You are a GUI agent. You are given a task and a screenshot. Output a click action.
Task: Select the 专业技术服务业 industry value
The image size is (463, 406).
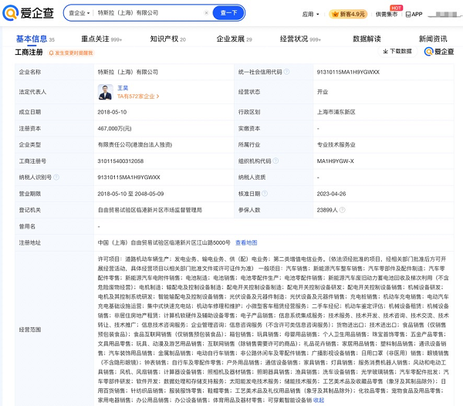tap(336, 144)
